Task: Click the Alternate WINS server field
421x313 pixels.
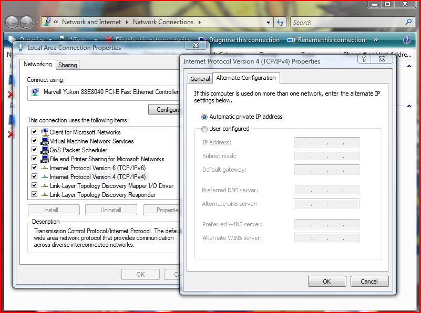Action: click(x=327, y=238)
